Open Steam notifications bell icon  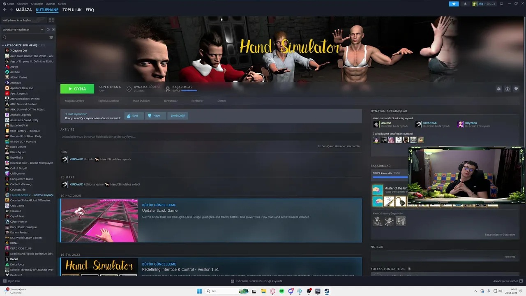[x=465, y=4]
